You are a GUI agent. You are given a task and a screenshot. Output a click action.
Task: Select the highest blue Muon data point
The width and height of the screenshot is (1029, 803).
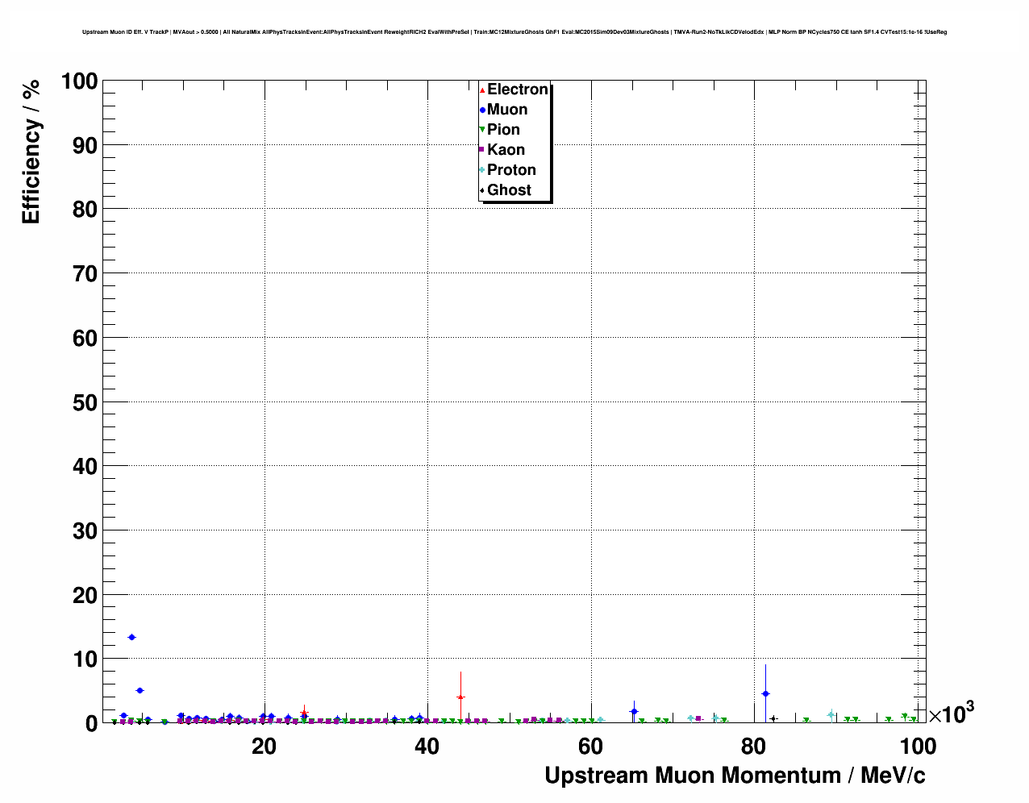[x=131, y=637]
